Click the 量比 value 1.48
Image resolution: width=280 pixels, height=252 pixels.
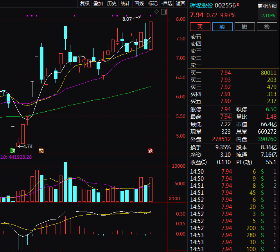[x=271, y=117]
